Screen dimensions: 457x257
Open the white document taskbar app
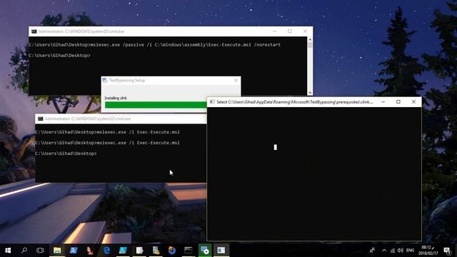tap(139, 251)
